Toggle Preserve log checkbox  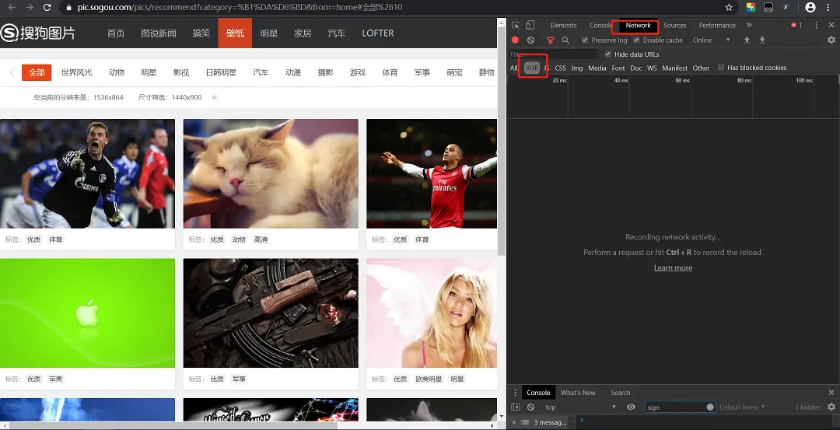[585, 40]
